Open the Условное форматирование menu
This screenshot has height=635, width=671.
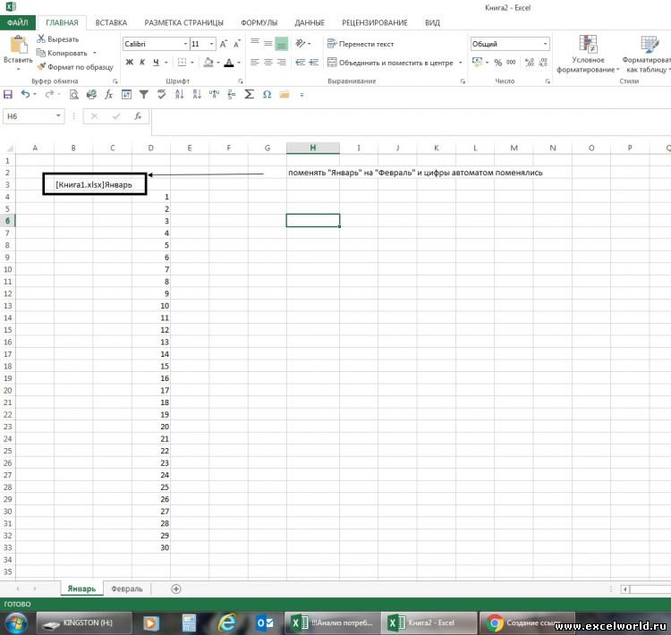(588, 55)
